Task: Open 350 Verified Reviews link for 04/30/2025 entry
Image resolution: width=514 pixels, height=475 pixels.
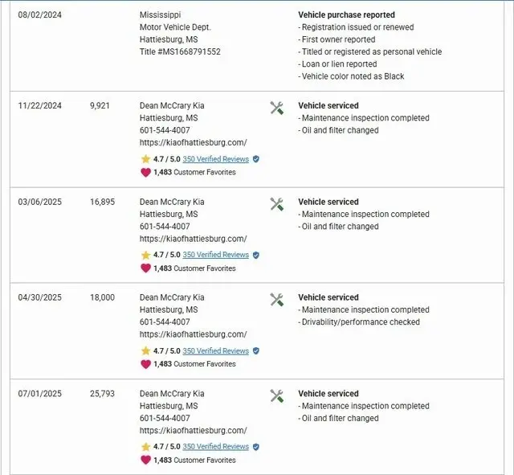Action: [215, 351]
